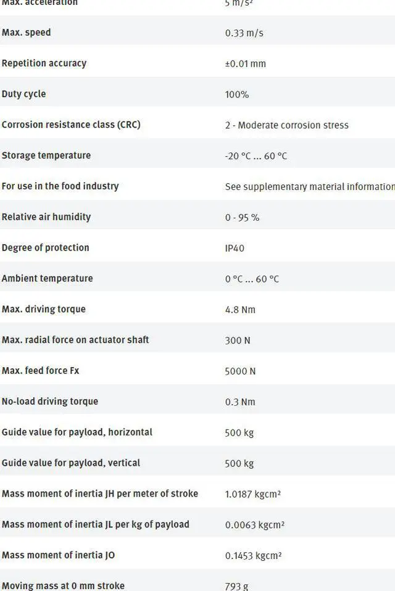Click the Max. speed label
Screen dimensions: 395x591
[x=26, y=33]
